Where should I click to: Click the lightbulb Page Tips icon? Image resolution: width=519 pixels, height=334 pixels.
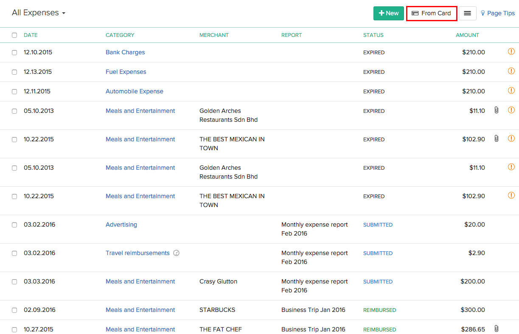tap(483, 13)
